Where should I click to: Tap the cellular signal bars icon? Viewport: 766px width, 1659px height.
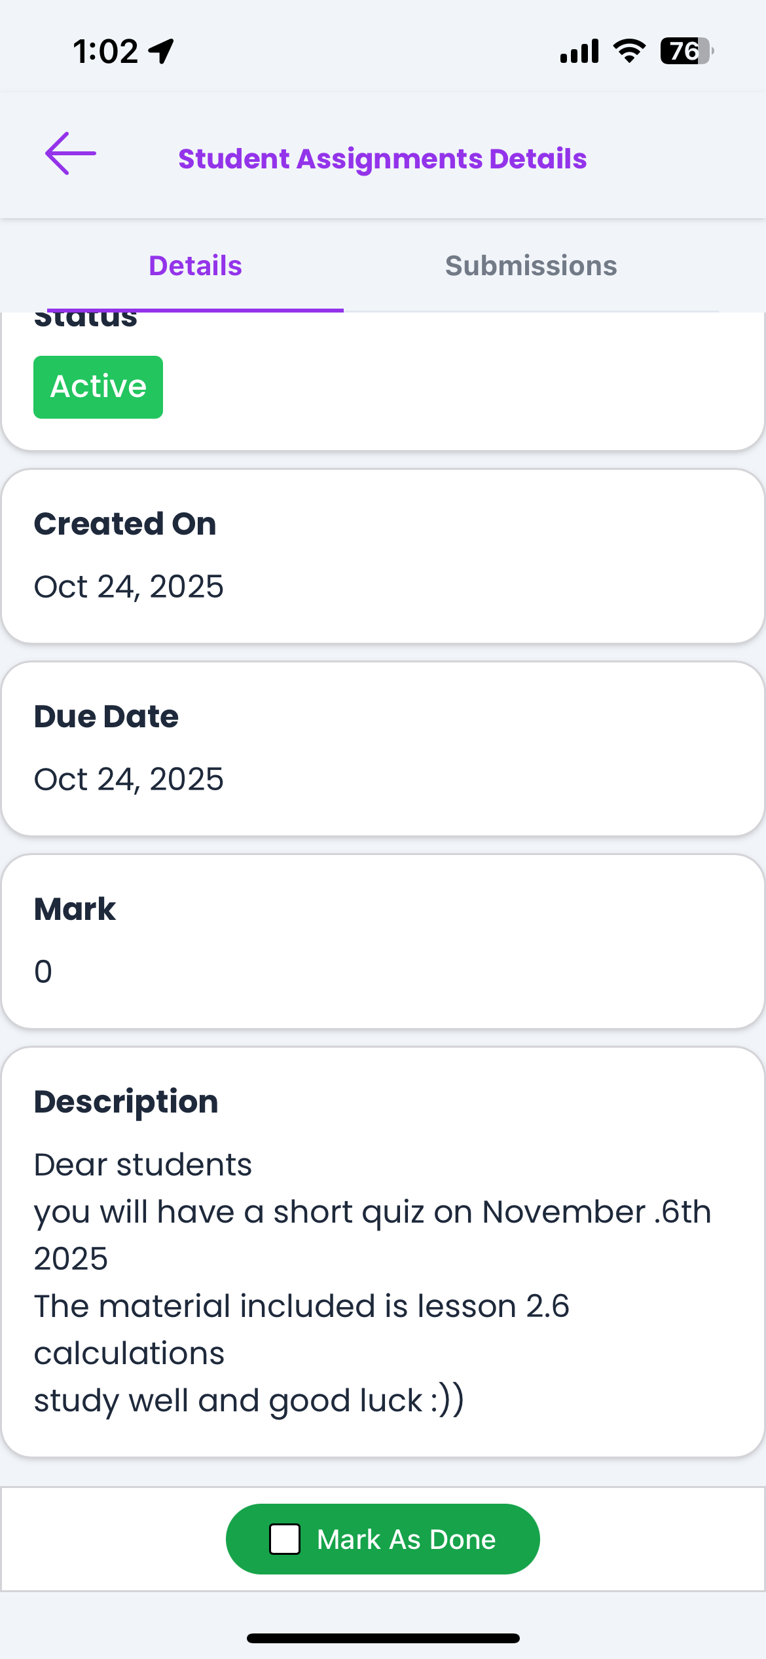(x=579, y=51)
